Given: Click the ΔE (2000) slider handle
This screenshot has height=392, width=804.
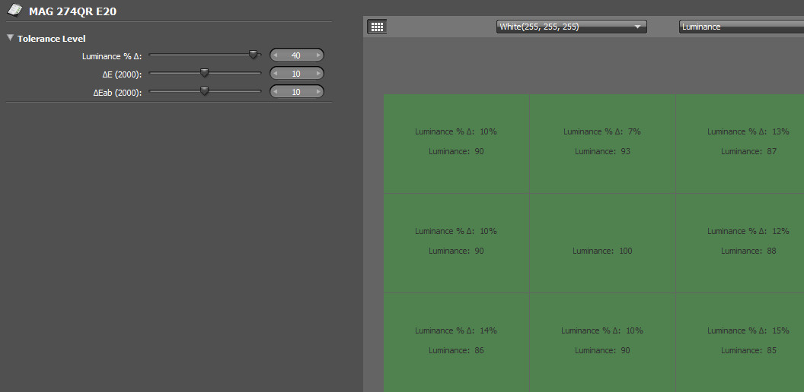Looking at the screenshot, I should pos(204,73).
